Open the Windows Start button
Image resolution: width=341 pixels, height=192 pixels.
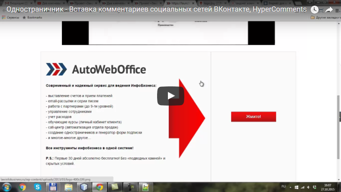(6, 187)
